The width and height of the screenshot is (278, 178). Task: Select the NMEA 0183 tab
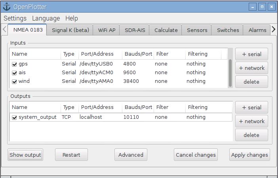click(x=28, y=30)
